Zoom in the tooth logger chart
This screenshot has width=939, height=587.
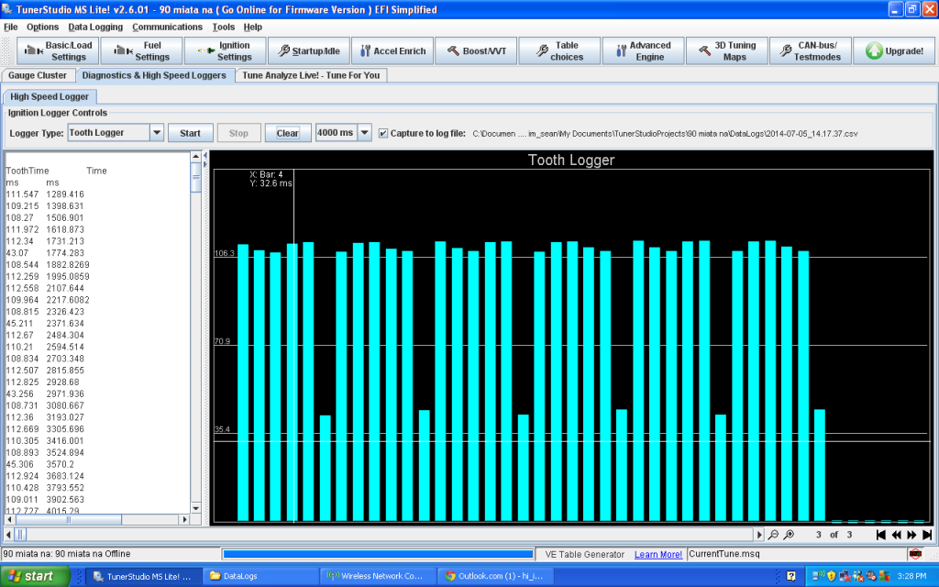(789, 535)
